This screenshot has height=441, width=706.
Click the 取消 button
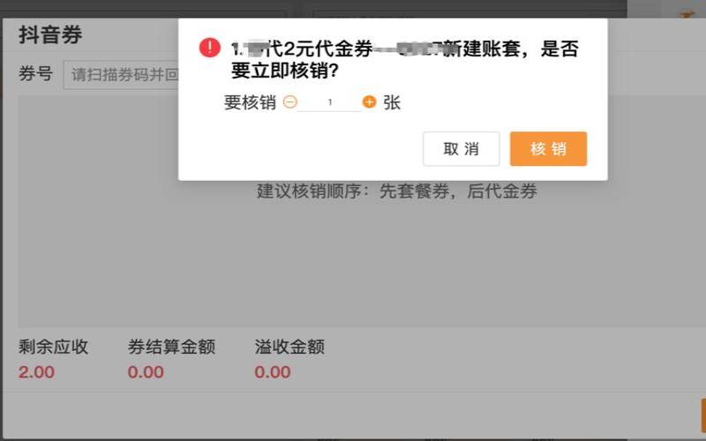(x=461, y=149)
